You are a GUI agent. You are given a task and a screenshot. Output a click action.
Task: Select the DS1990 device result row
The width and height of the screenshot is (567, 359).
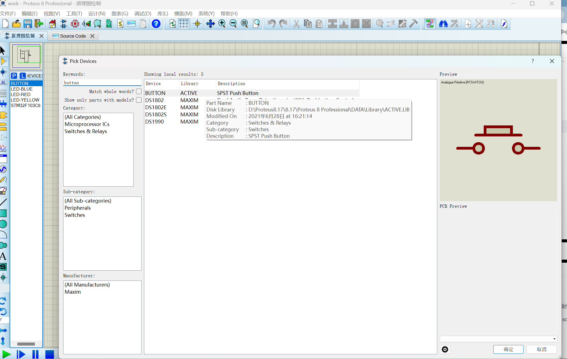[154, 122]
